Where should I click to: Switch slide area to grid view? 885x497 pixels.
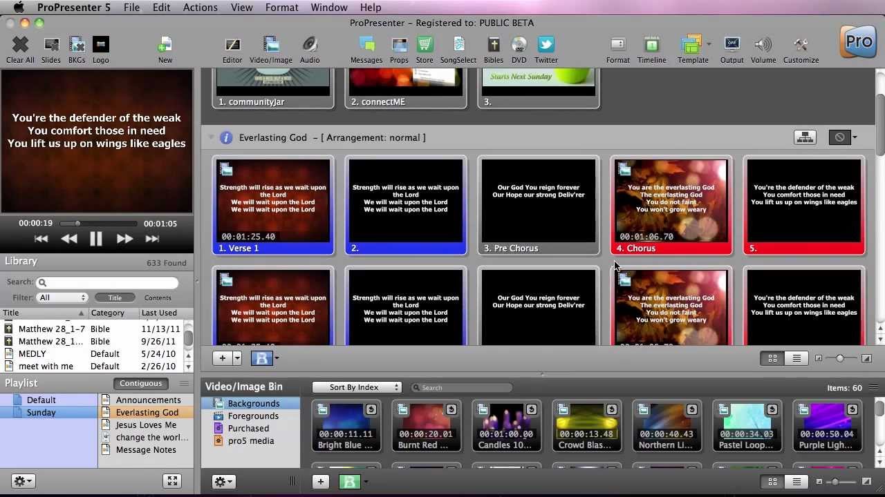pyautogui.click(x=772, y=358)
